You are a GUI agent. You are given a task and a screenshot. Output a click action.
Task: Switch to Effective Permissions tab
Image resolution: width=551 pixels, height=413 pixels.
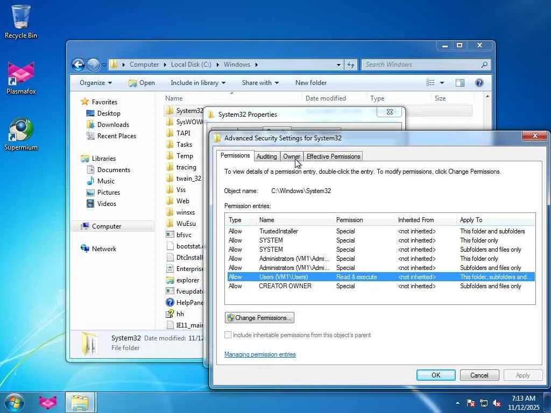pyautogui.click(x=333, y=156)
